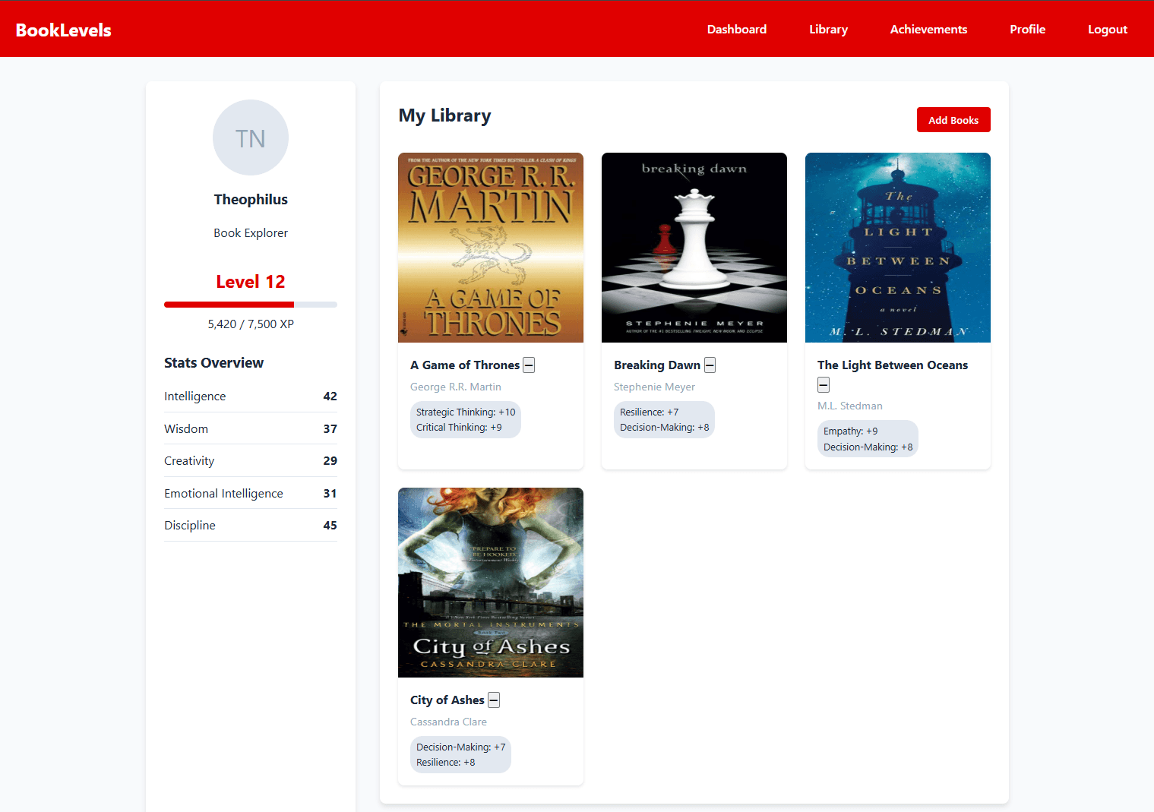1154x812 pixels.
Task: Click Resilience: +8 on City of Ashes
Action: (x=446, y=763)
